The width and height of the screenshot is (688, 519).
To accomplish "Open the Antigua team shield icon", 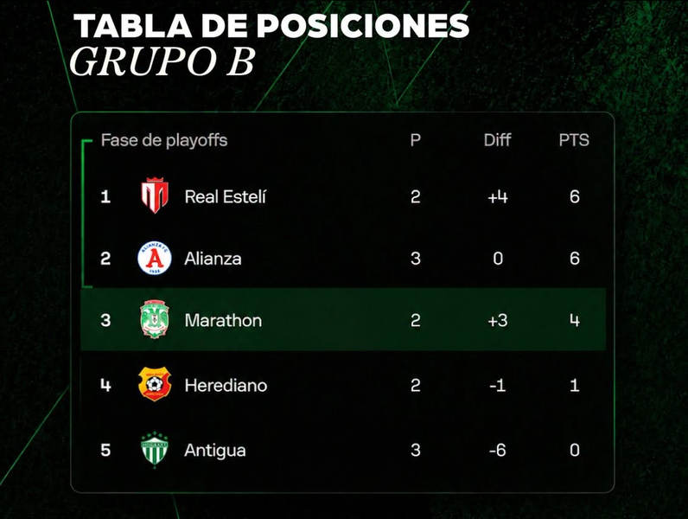I will coord(155,449).
